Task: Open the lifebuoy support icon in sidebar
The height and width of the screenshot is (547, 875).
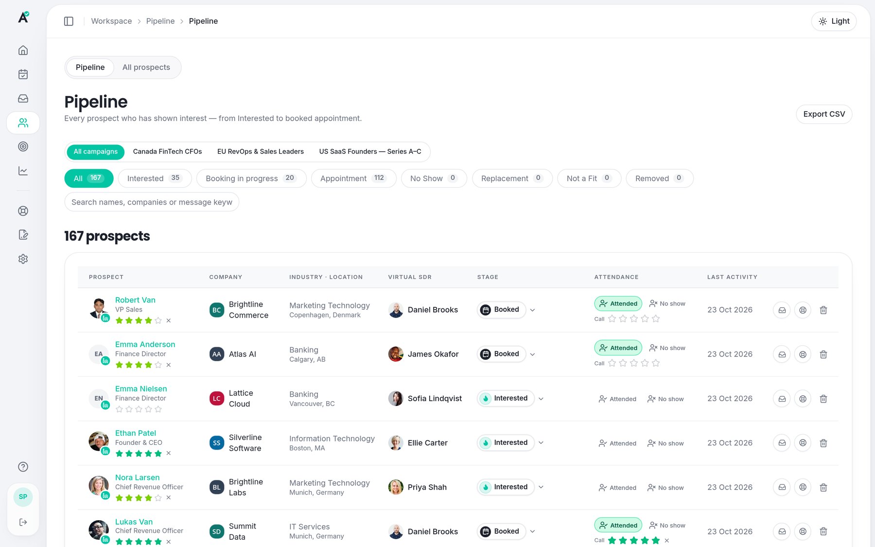Action: pyautogui.click(x=23, y=211)
